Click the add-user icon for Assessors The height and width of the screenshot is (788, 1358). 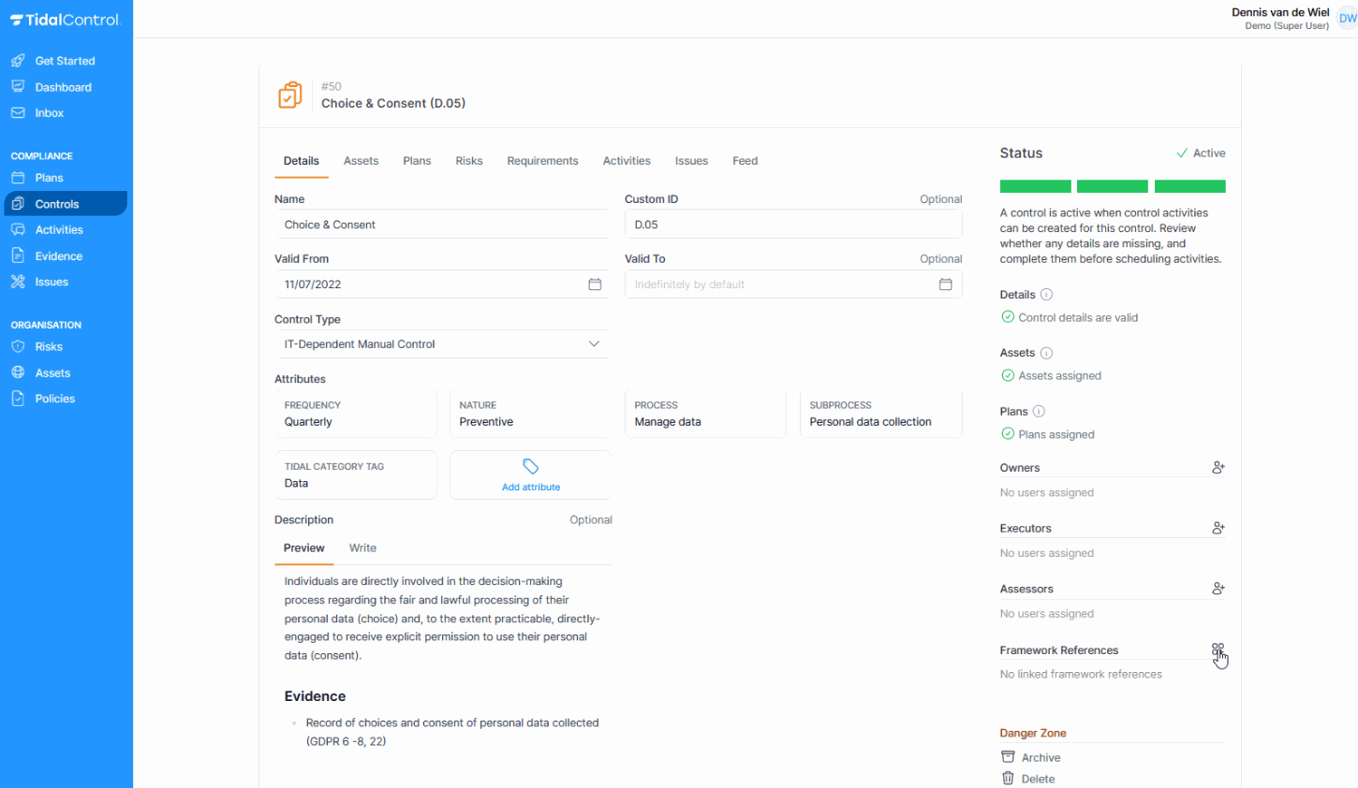1218,588
